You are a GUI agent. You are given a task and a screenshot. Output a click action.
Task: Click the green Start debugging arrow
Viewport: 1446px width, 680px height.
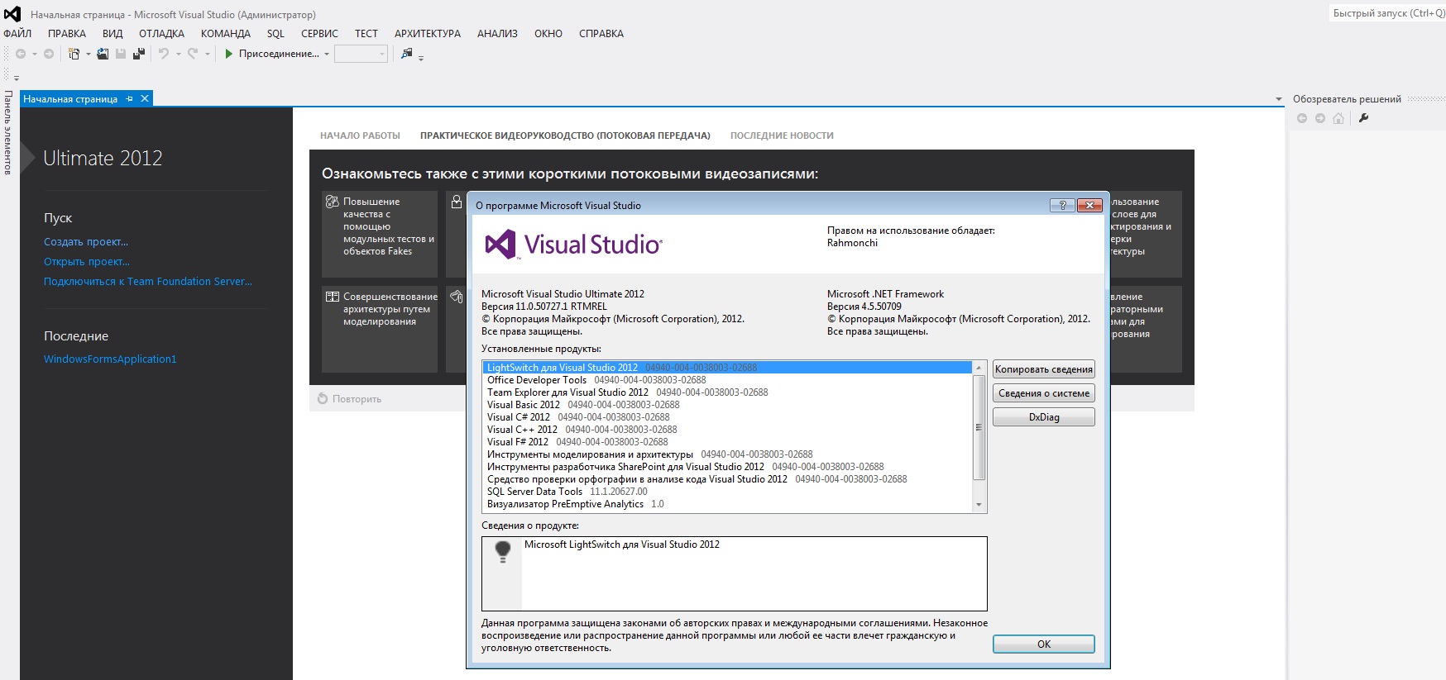229,54
